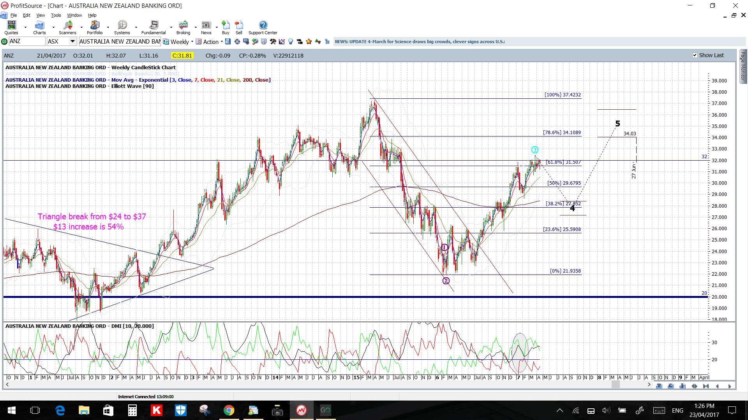Expand the Portfolio dropdown arrow
The image size is (748, 420).
[108, 28]
